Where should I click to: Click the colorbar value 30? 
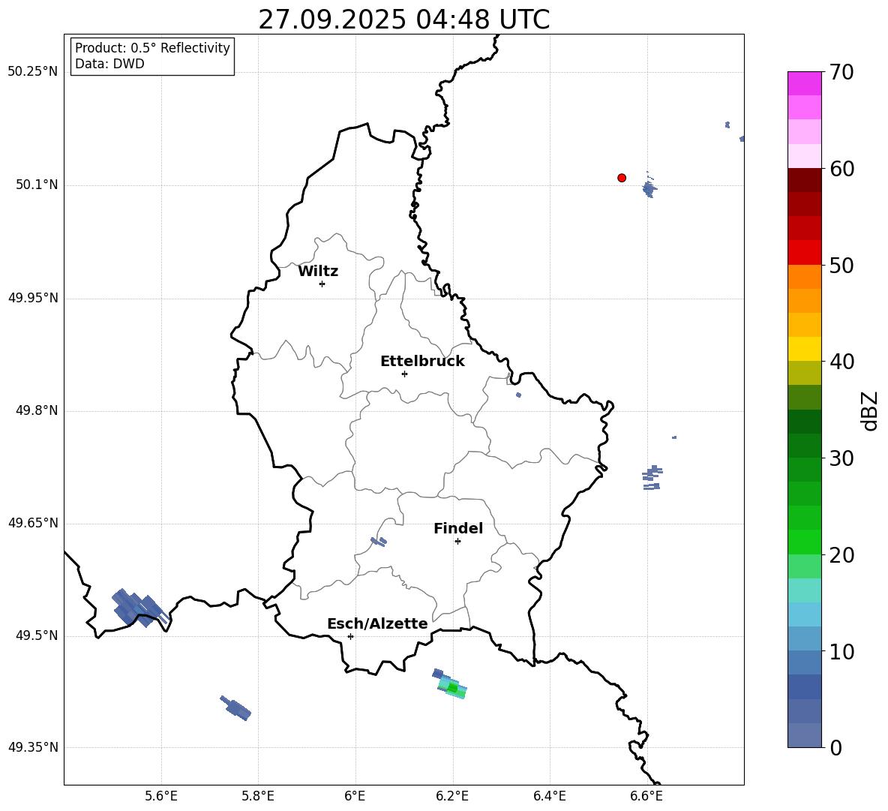841,458
